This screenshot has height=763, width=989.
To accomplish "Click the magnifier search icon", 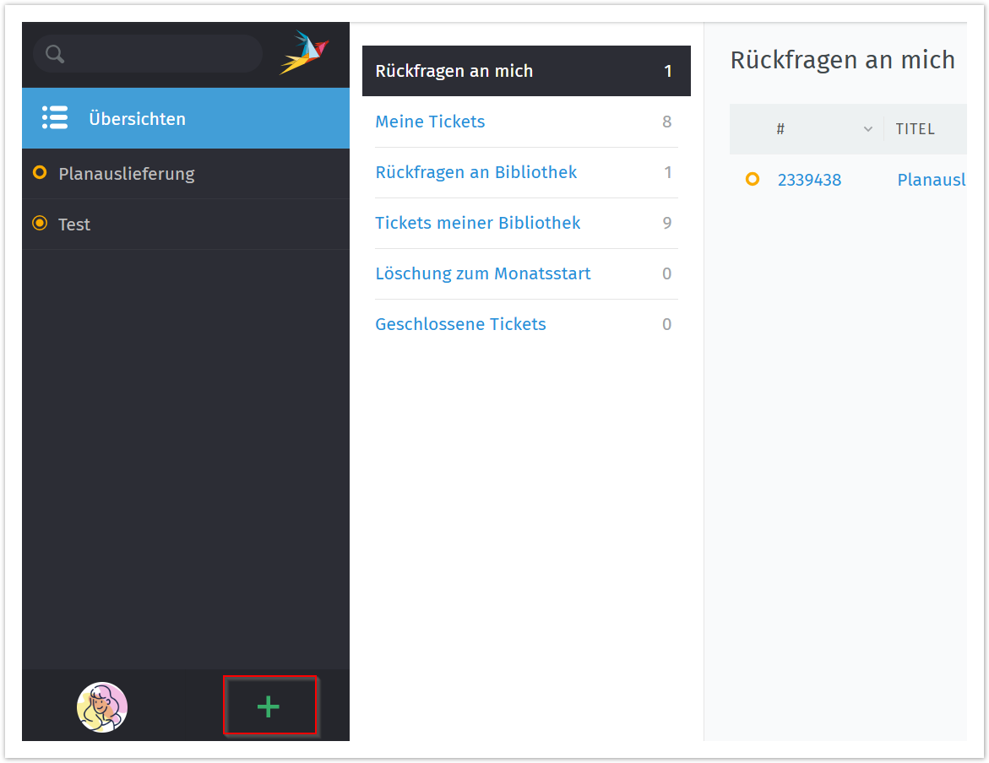I will click(x=55, y=54).
